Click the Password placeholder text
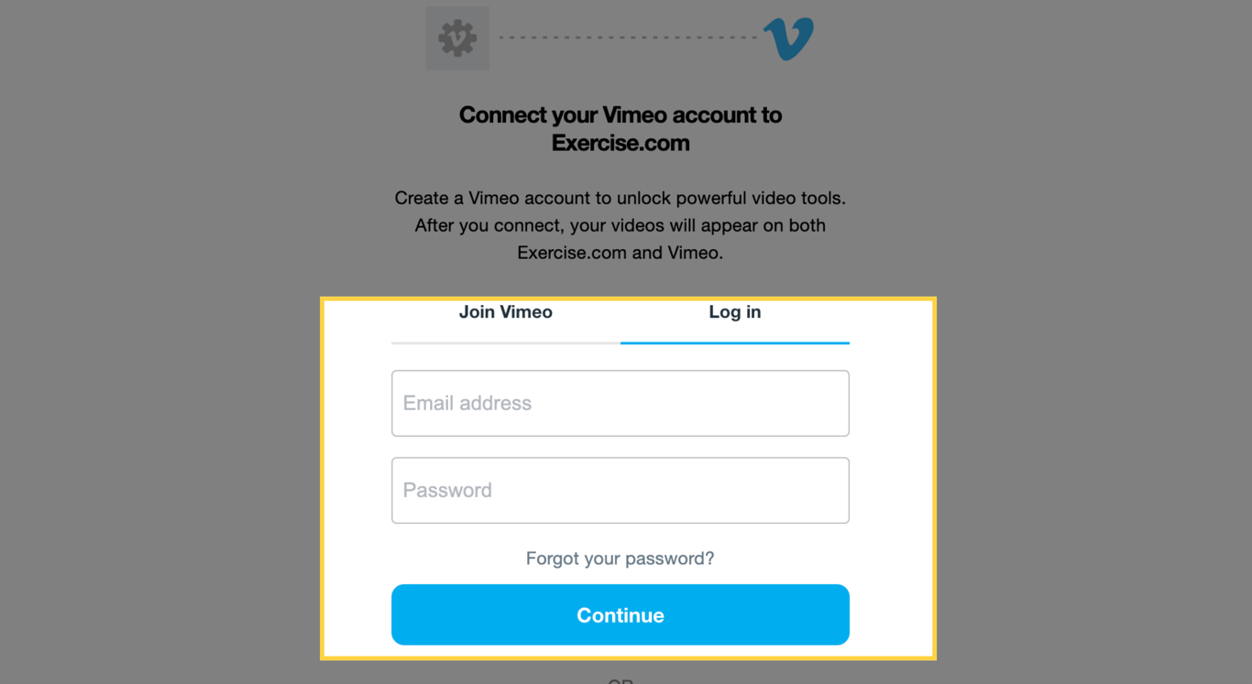The image size is (1252, 684). pyautogui.click(x=447, y=490)
